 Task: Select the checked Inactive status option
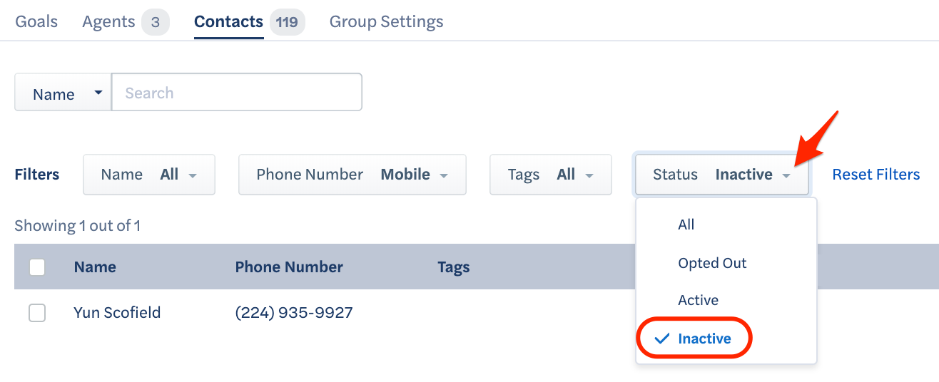[704, 339]
